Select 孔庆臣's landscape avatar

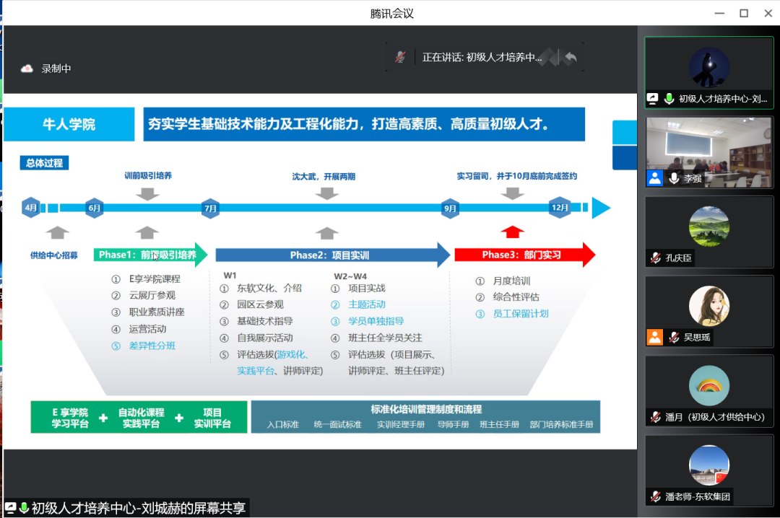coord(708,227)
